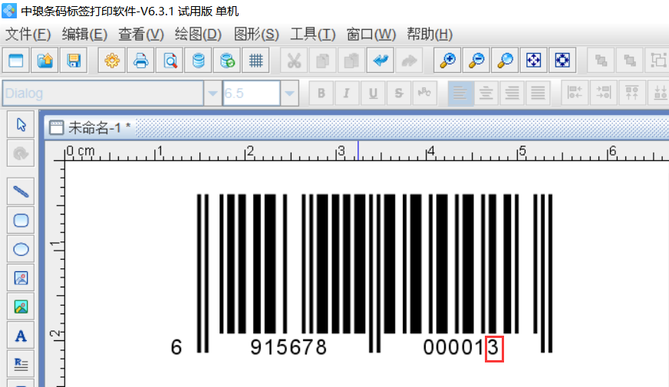Click the four-arrow fit-to-window icon
669x387 pixels.
[533, 61]
